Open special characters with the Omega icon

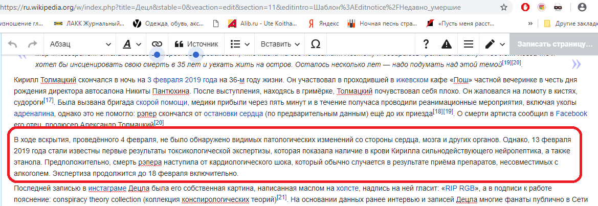(x=316, y=44)
